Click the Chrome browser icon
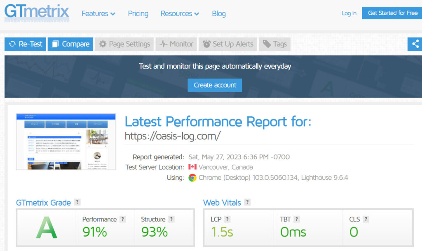This screenshot has width=422, height=251. (x=192, y=178)
